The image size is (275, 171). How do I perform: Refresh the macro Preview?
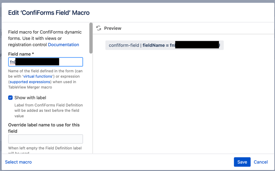[99, 28]
